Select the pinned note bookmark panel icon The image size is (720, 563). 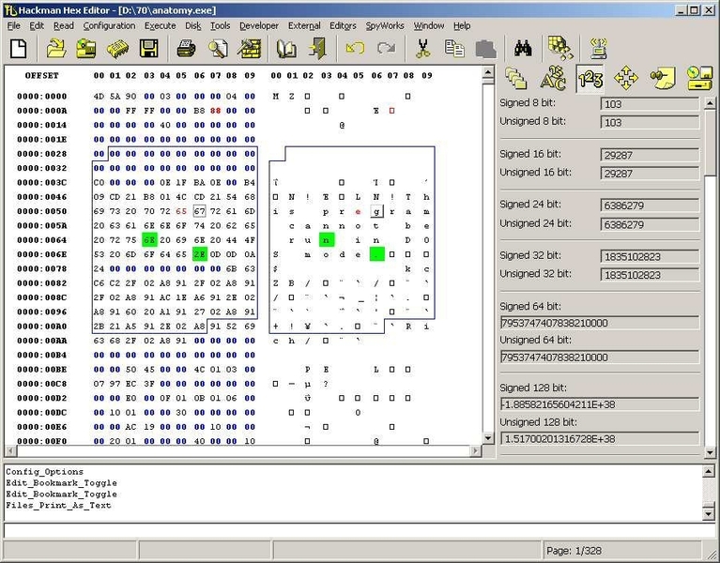pyautogui.click(x=663, y=79)
